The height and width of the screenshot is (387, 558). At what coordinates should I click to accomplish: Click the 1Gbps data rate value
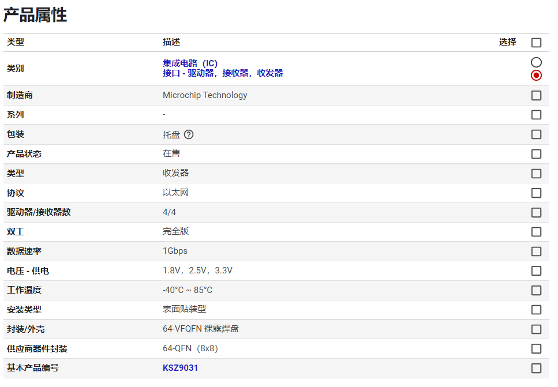click(x=175, y=251)
